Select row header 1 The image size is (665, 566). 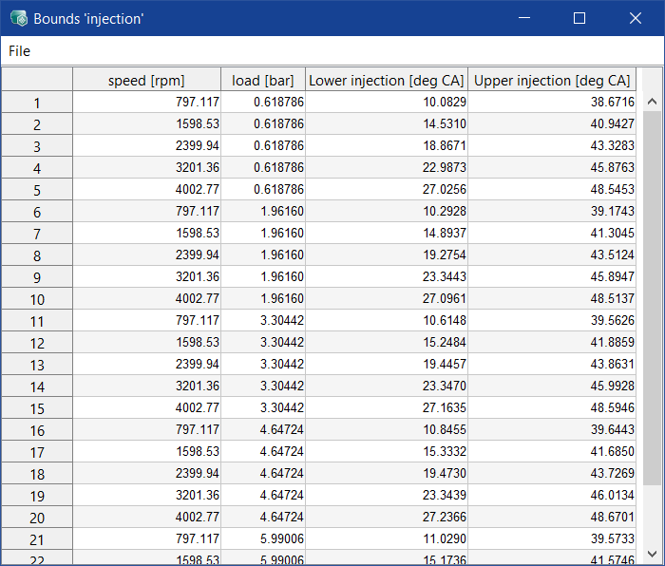coord(37,103)
